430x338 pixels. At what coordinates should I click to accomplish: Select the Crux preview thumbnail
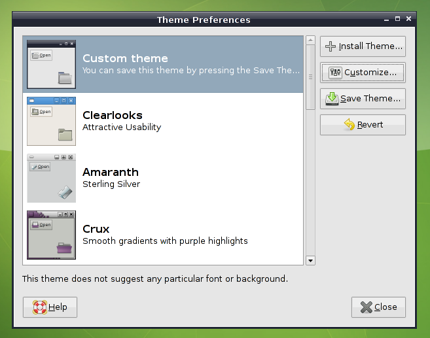(51, 235)
